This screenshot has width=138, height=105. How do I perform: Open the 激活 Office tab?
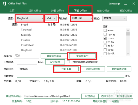(x=126, y=11)
